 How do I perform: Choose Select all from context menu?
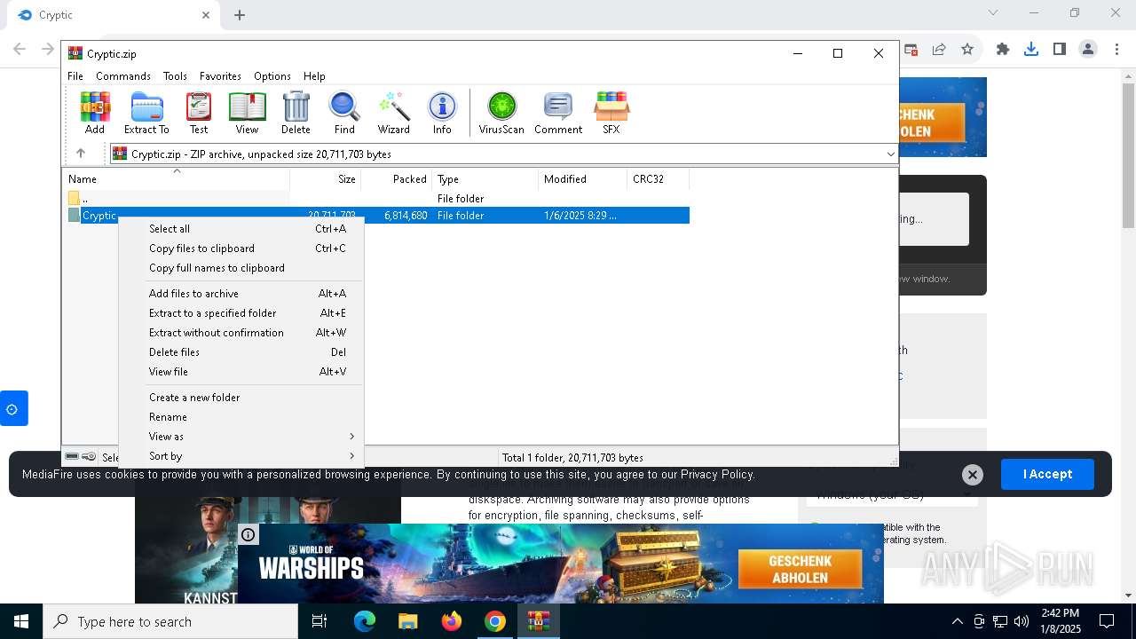241,229
